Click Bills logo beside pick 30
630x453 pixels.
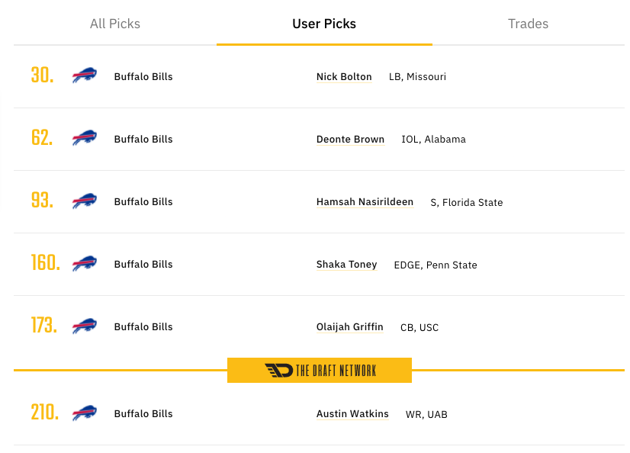(85, 75)
